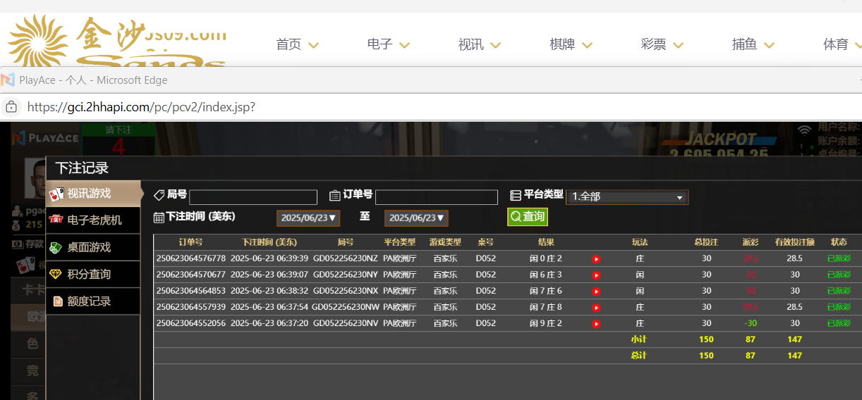
Task: Go to 首页 home menu
Action: (x=297, y=44)
